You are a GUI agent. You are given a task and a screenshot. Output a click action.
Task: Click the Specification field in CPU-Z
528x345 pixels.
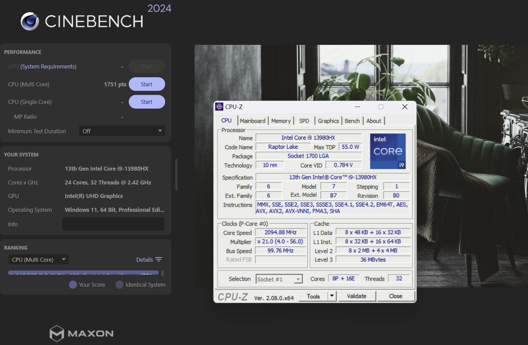click(x=333, y=177)
